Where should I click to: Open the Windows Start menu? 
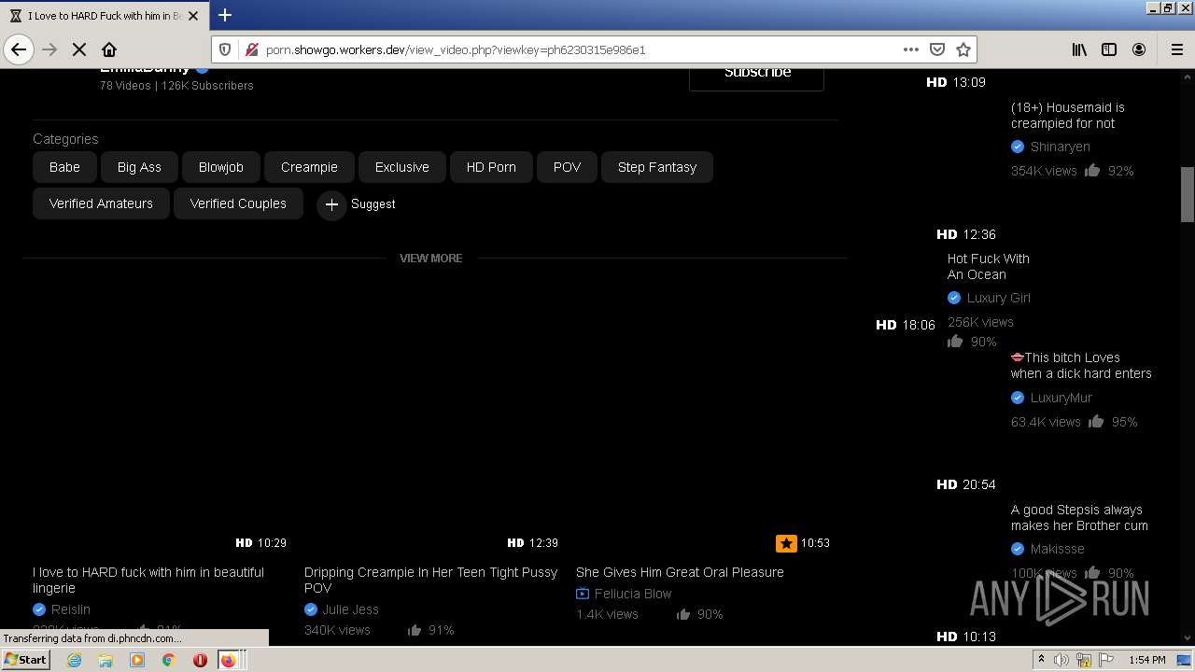tap(25, 660)
